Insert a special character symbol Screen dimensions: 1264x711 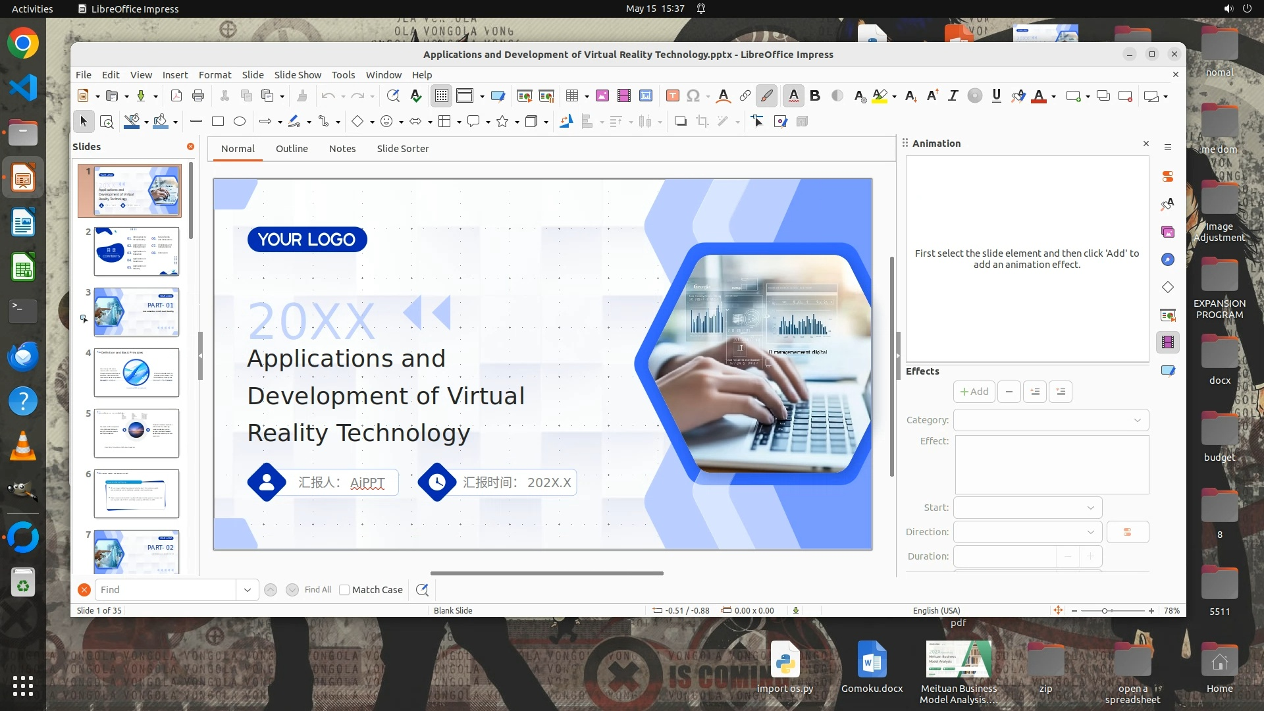[x=693, y=96]
